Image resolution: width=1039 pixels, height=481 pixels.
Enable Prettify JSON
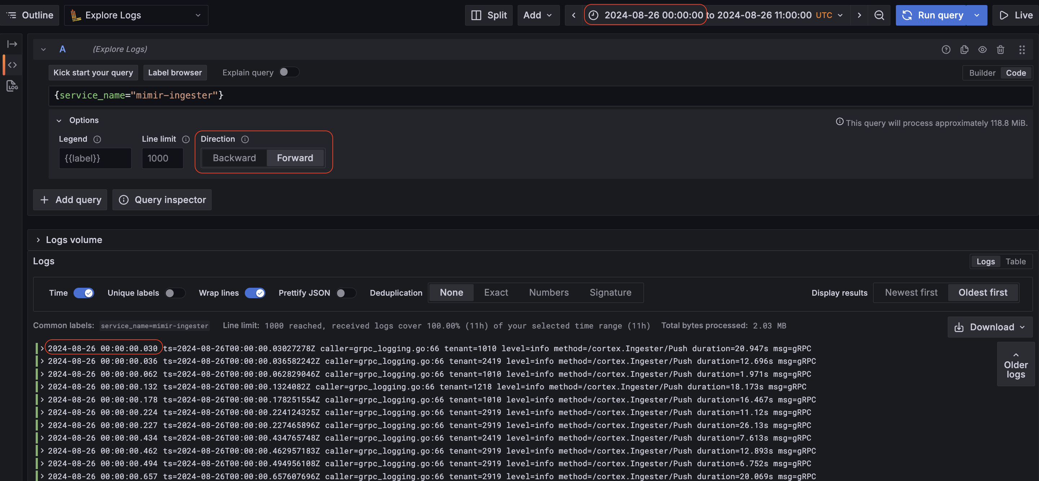[x=346, y=293]
